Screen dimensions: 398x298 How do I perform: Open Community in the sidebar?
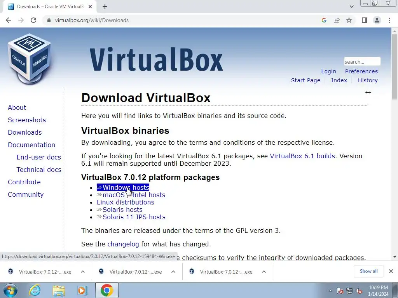click(x=26, y=194)
